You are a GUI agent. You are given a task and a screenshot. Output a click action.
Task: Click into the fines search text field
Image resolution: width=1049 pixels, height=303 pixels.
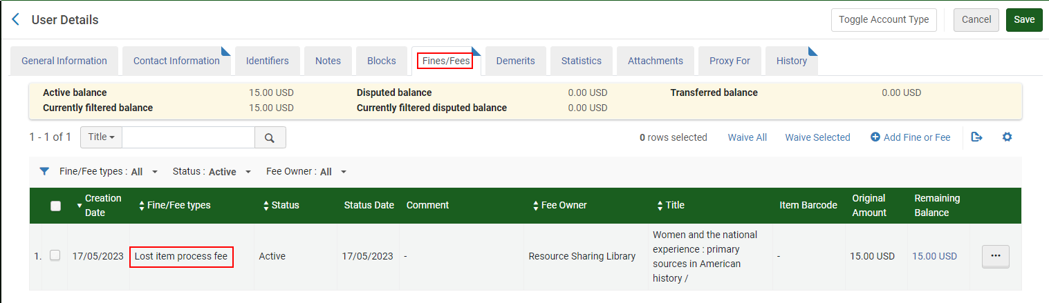[x=188, y=137]
